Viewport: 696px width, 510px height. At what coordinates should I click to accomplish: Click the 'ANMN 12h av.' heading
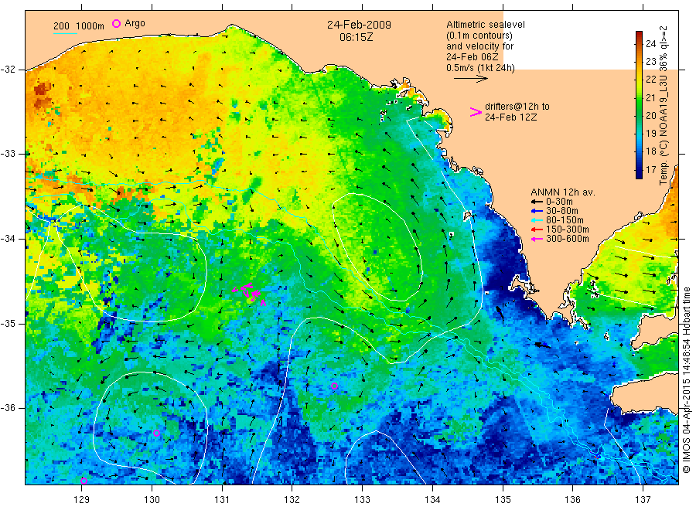point(563,192)
